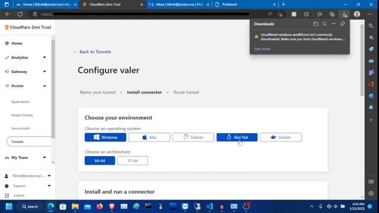Open browser Settings and more menu
Viewport: 379px width, 213px height.
370,14
